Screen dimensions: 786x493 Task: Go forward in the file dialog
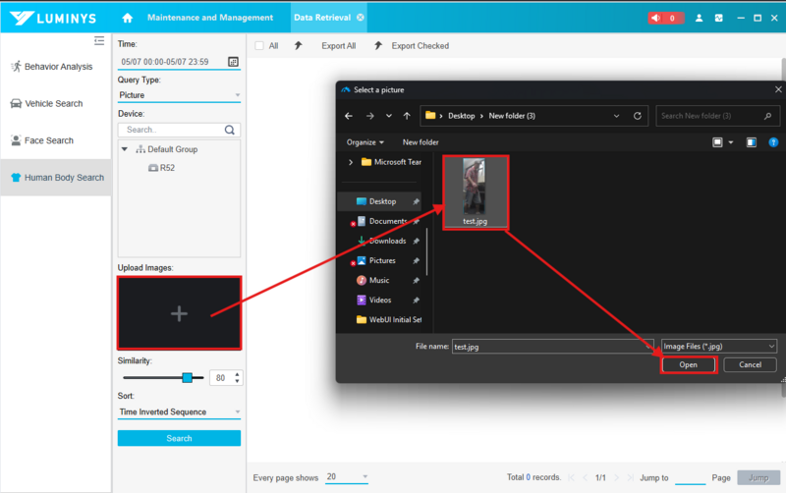coord(370,116)
